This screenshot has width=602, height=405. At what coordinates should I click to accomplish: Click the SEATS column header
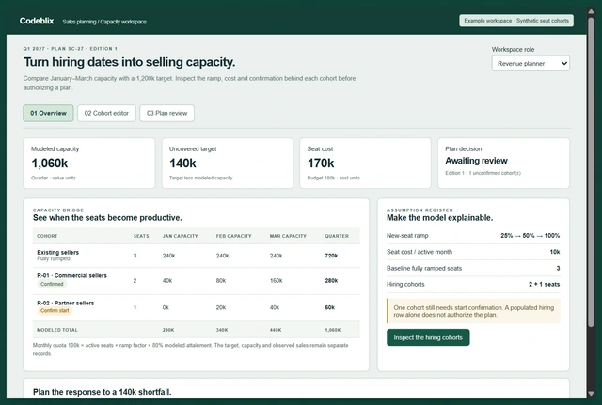click(141, 236)
